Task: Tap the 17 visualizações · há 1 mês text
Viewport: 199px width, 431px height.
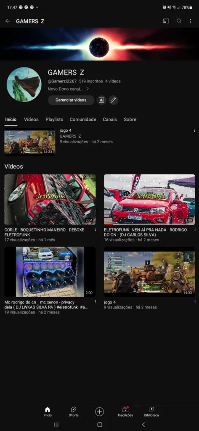Action: coord(30,239)
